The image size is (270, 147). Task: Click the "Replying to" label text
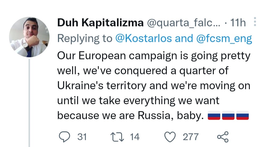point(85,38)
